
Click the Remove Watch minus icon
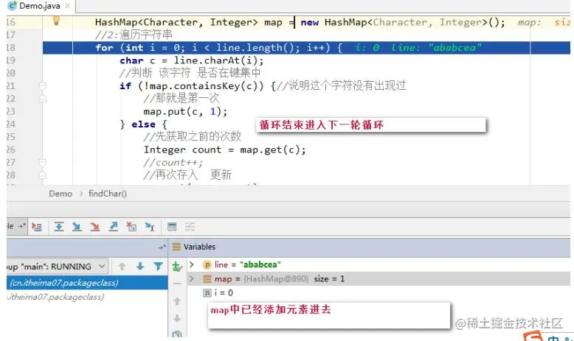[177, 284]
